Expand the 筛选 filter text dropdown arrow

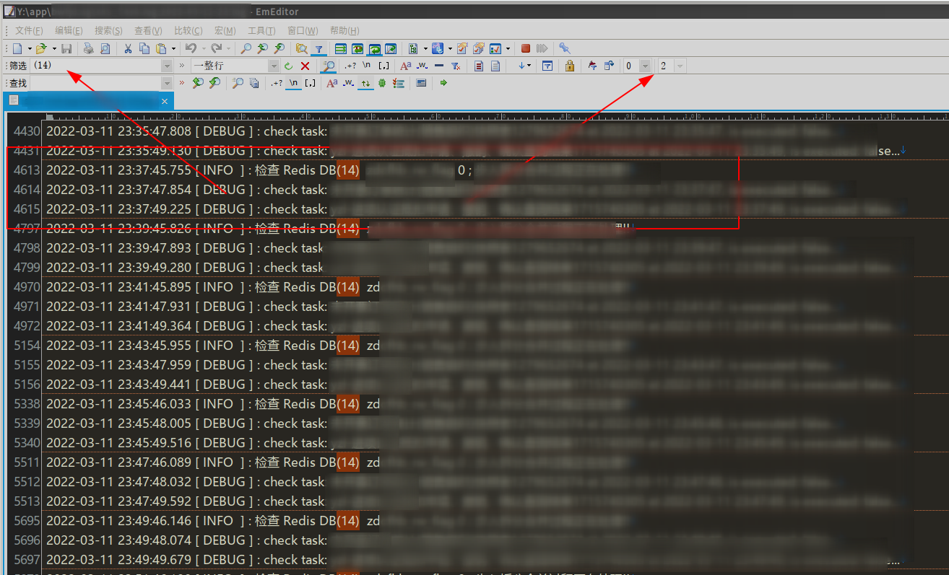point(168,66)
